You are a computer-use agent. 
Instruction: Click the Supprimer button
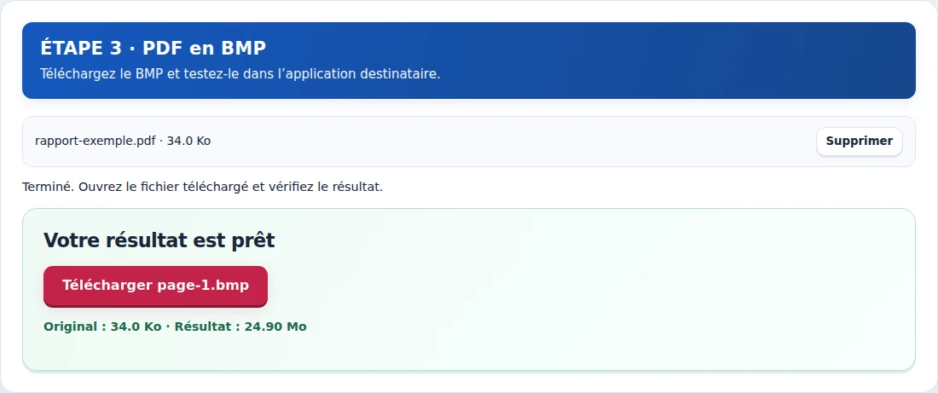[x=859, y=142]
